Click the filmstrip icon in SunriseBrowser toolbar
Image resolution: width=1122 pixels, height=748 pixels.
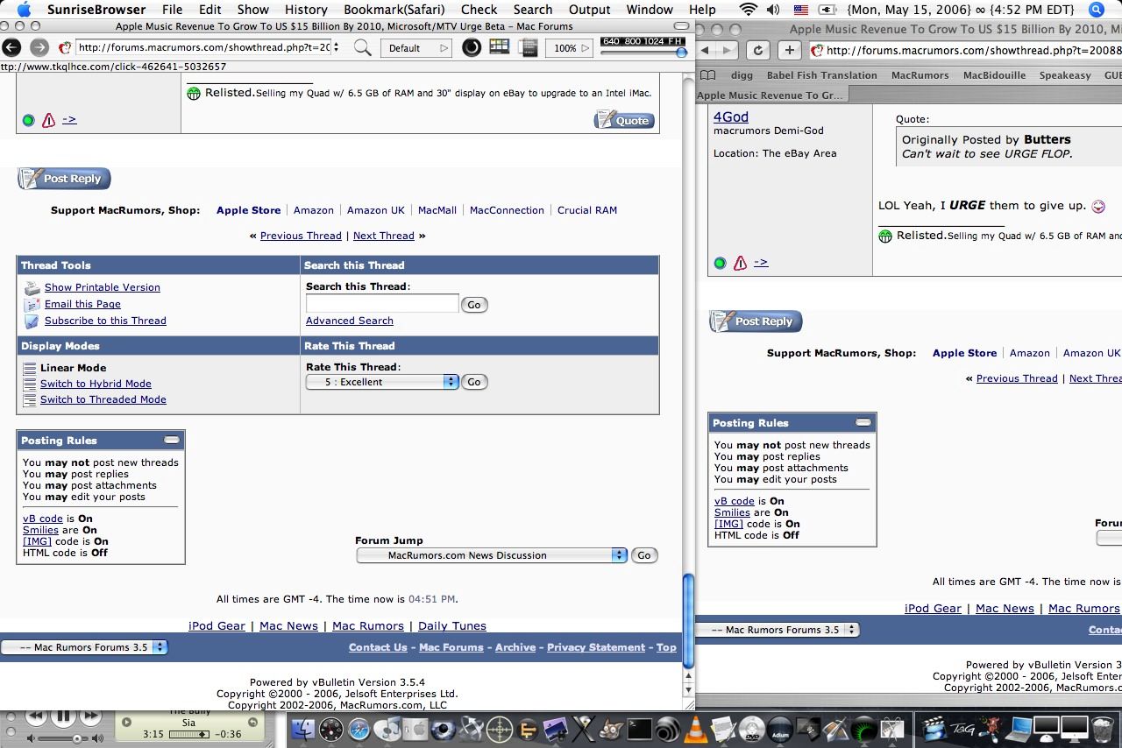pyautogui.click(x=529, y=47)
